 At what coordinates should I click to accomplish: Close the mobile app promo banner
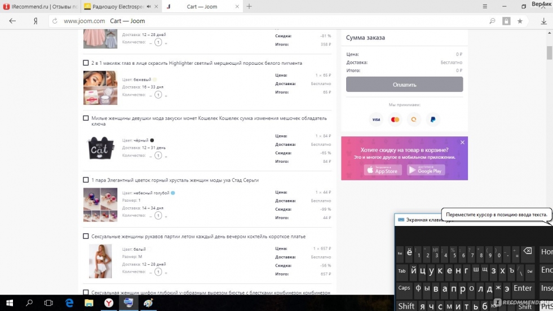pyautogui.click(x=462, y=143)
